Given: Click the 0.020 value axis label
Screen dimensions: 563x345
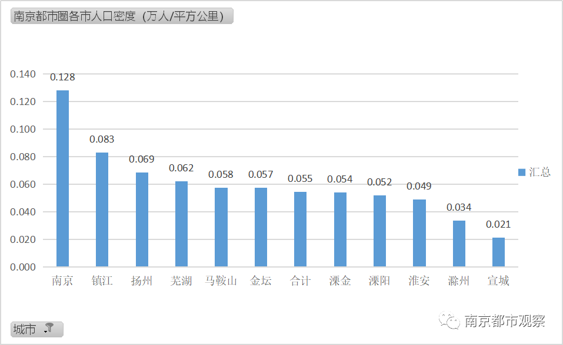Looking at the screenshot, I should click(22, 239).
